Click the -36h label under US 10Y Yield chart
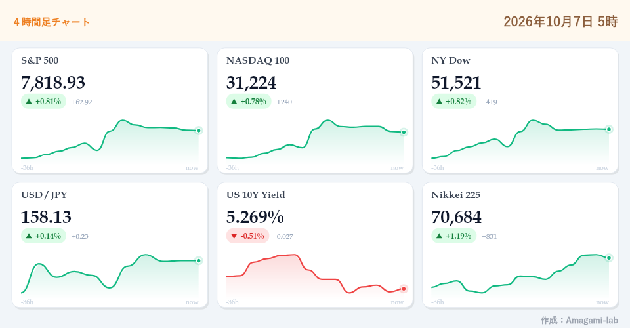 tap(232, 302)
